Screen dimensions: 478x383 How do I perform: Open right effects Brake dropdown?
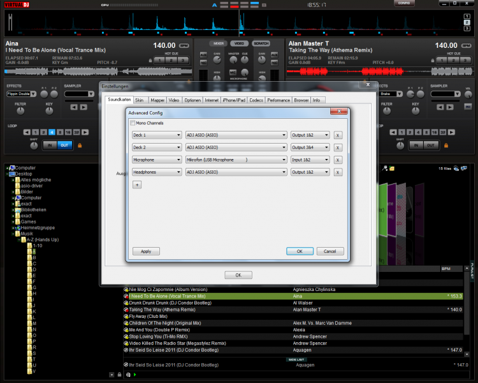tap(391, 94)
